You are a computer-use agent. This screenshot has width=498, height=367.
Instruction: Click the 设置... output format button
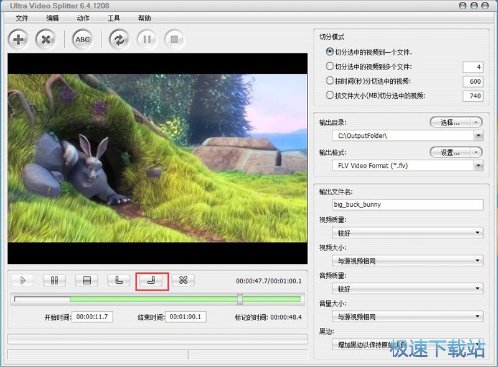[450, 152]
